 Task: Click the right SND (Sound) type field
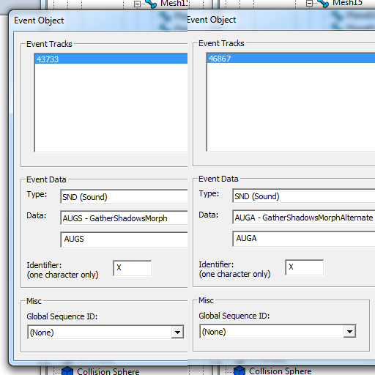(x=304, y=196)
